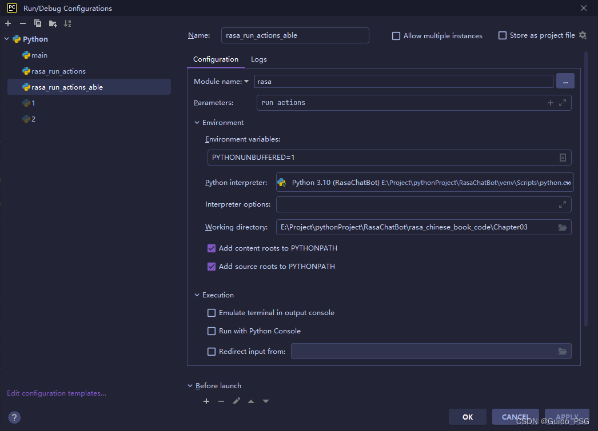Expand Interpreter options field
Screen dimensions: 598x431
[x=563, y=204]
